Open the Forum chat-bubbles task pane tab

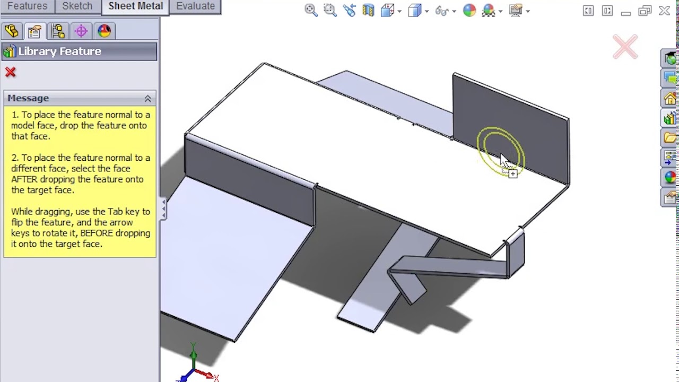coord(669,78)
